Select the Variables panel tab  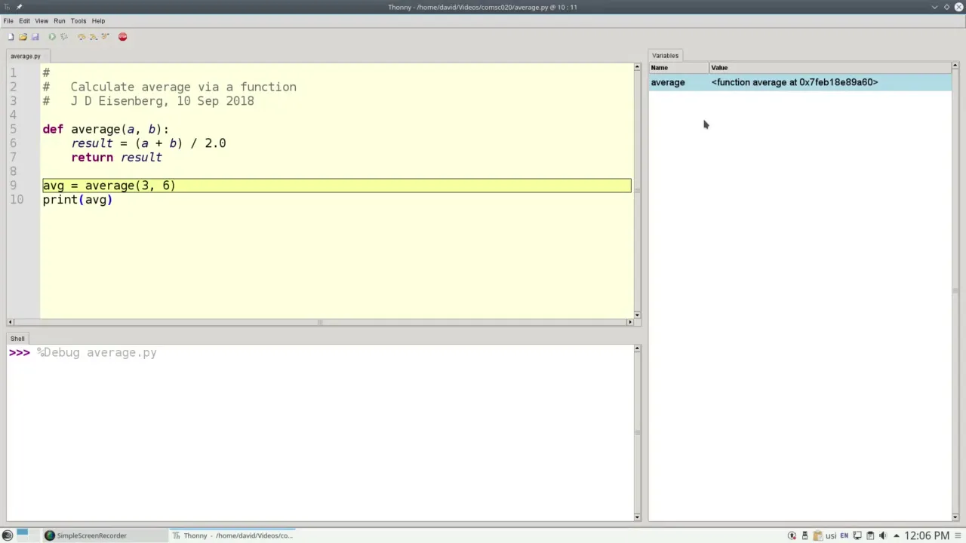coord(665,55)
